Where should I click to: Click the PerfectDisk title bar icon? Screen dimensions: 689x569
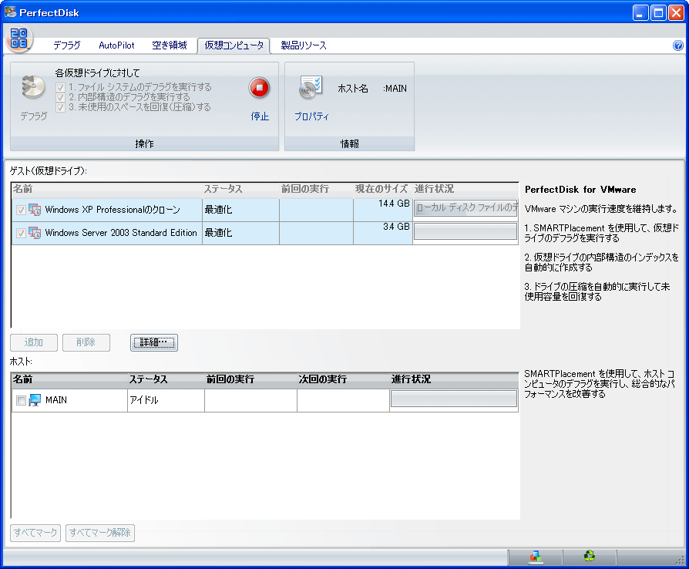pos(11,12)
